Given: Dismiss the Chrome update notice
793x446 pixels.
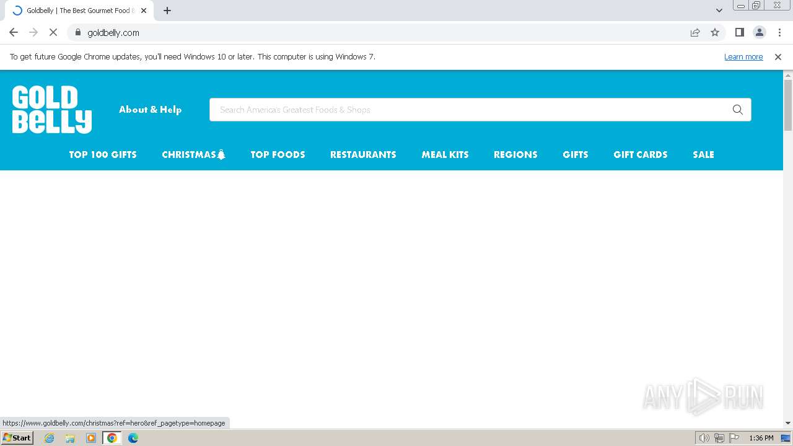Looking at the screenshot, I should pyautogui.click(x=778, y=56).
